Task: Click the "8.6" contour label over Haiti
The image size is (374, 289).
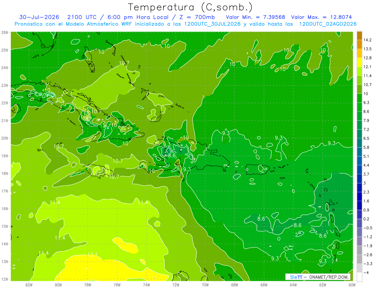Action: pos(172,155)
